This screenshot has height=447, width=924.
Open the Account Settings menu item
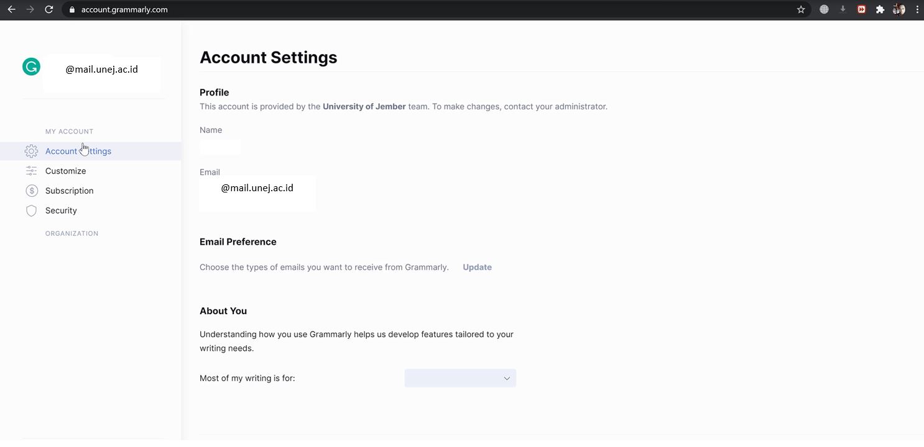pos(90,151)
